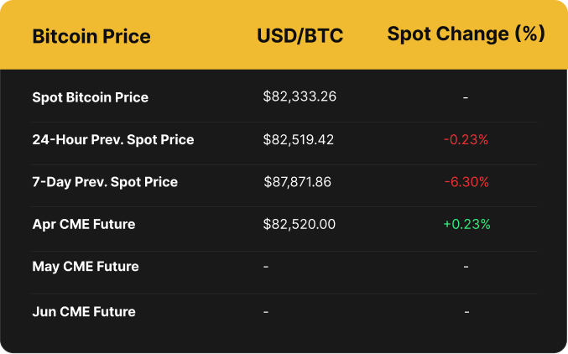Click the spot change dash for Spot Bitcoin Price

pyautogui.click(x=466, y=97)
